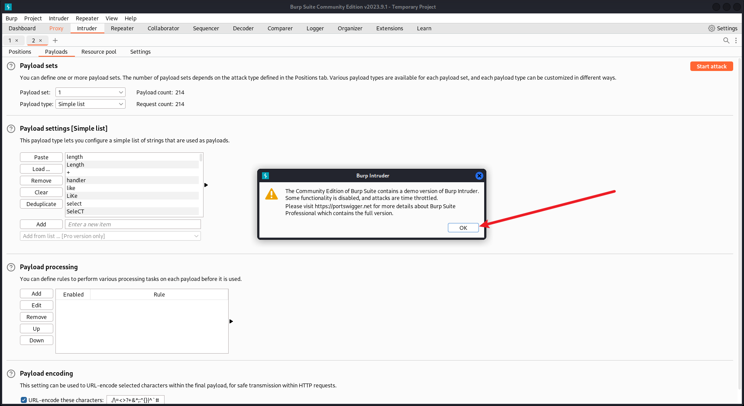Image resolution: width=744 pixels, height=406 pixels.
Task: Open the Payload type dropdown
Action: (91, 104)
